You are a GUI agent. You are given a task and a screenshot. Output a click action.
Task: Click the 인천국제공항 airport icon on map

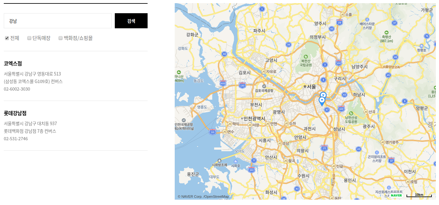tap(184, 120)
